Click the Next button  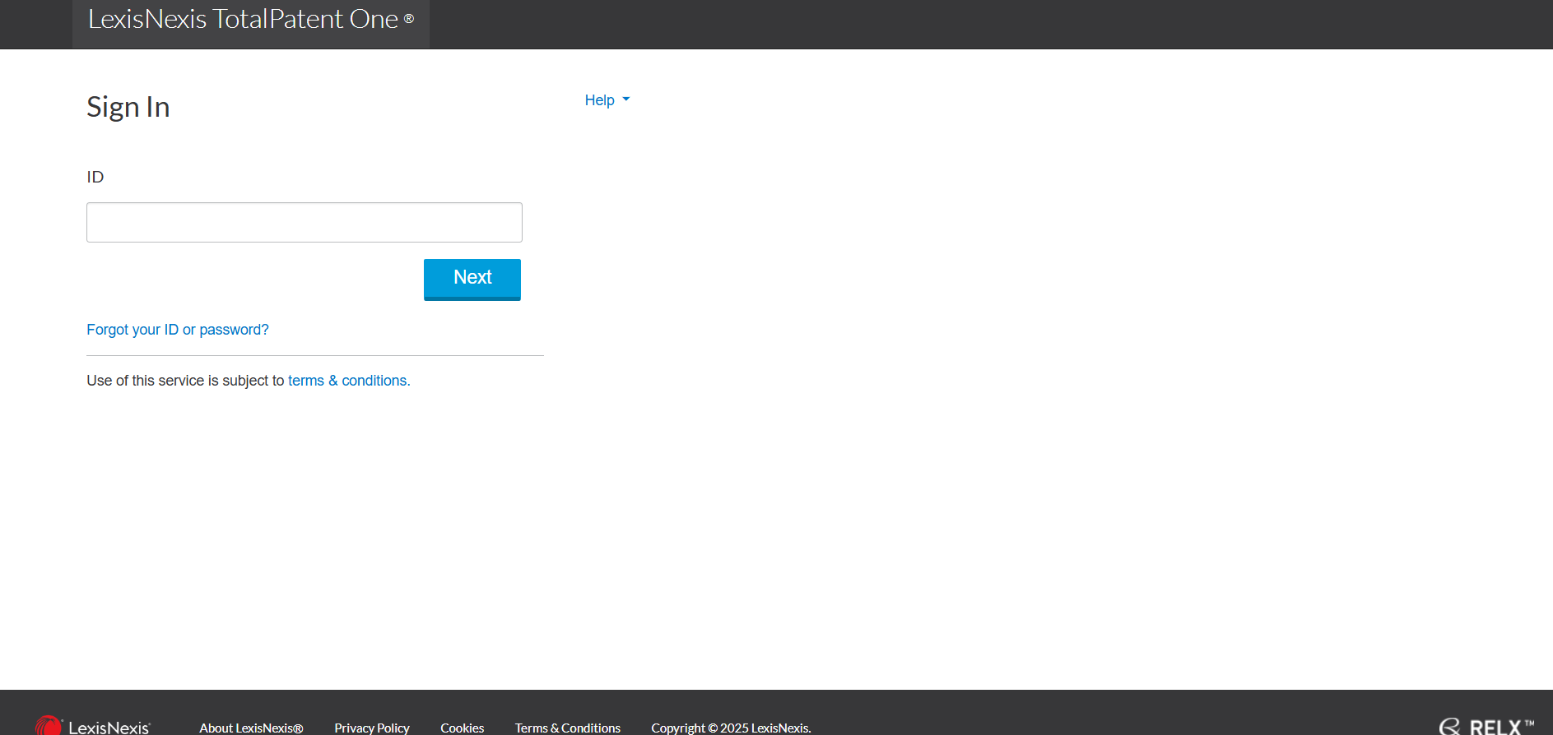click(472, 279)
